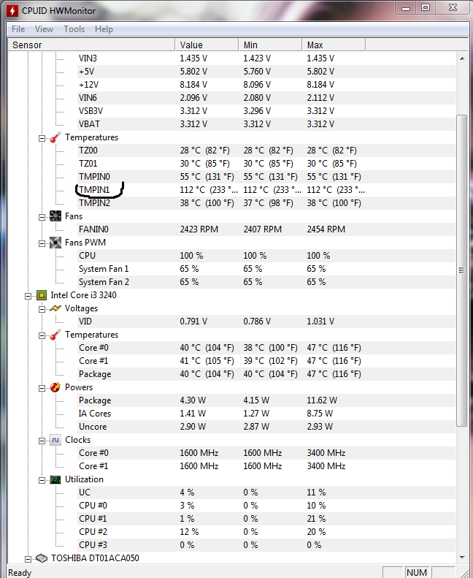Open the Help menu

coord(104,29)
